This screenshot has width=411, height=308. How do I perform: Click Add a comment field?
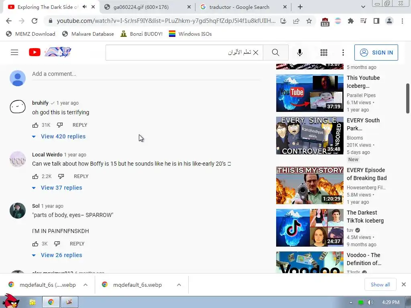coord(146,74)
